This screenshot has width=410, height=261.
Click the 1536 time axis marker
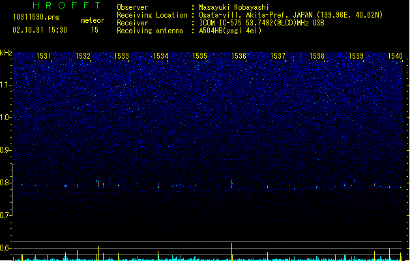239,56
